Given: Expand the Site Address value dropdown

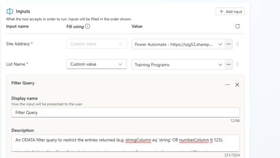Looking at the screenshot, I should click(x=220, y=44).
